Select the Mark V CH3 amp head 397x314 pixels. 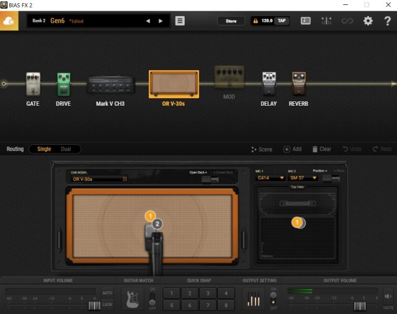[x=110, y=85]
